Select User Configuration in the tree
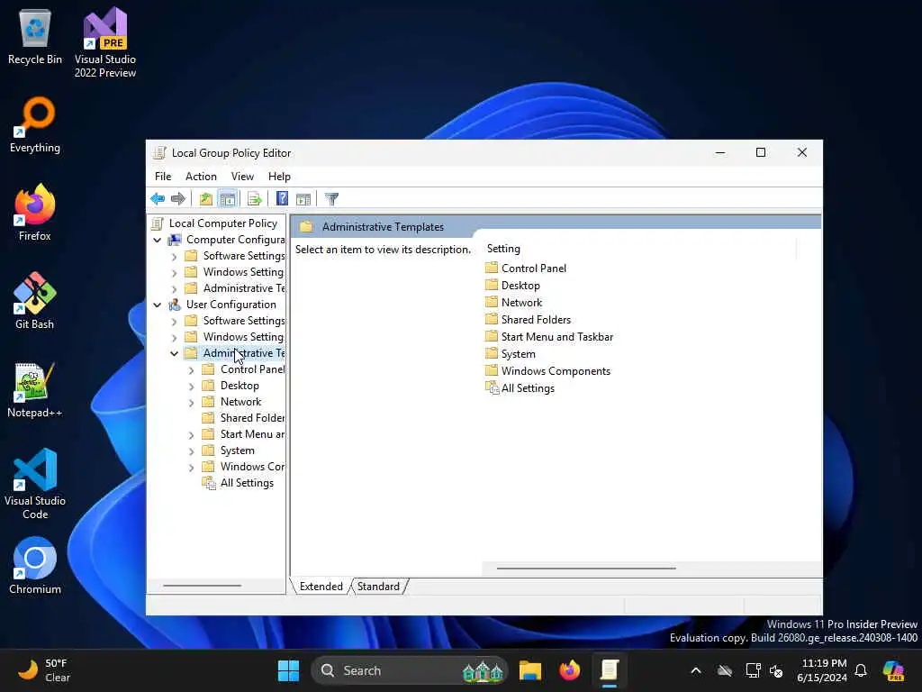Screen dimensions: 922x692 pos(230,305)
